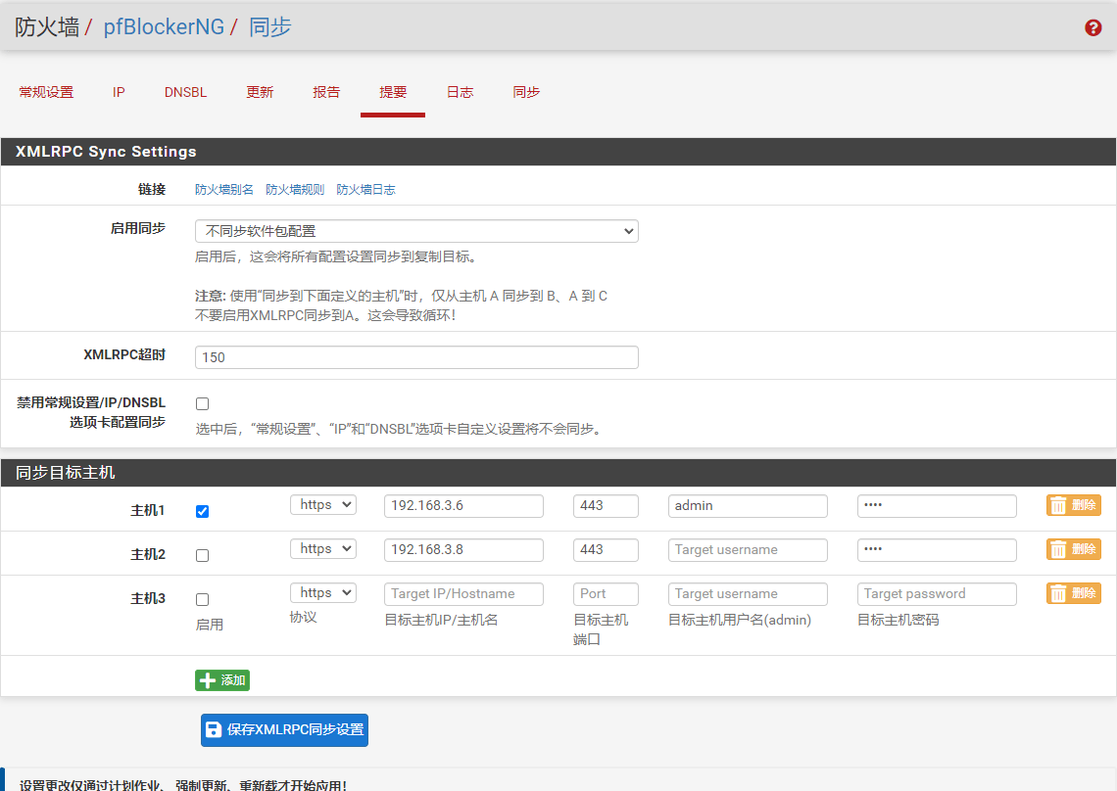This screenshot has width=1117, height=791.
Task: Open host 1 protocol https dropdown
Action: tap(322, 505)
